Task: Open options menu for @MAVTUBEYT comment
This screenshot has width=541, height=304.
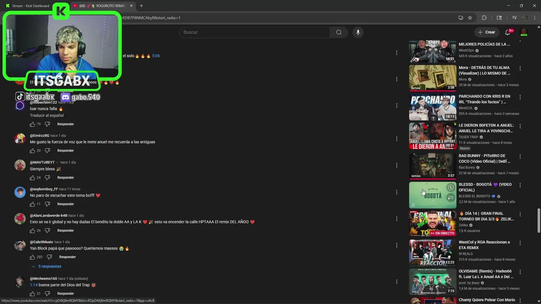Action: click(x=396, y=166)
